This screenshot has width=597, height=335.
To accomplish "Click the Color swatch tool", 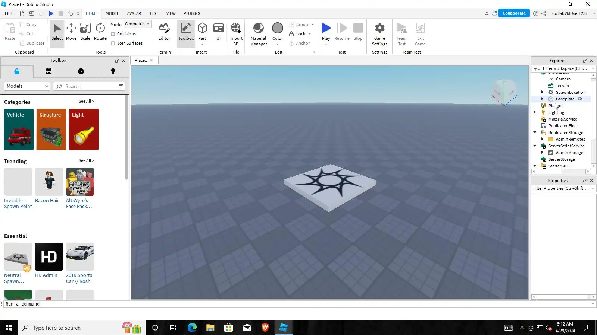I will pyautogui.click(x=278, y=31).
